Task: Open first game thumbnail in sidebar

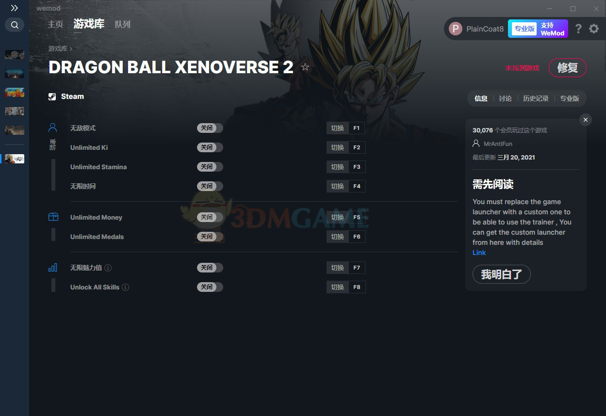Action: (x=15, y=54)
